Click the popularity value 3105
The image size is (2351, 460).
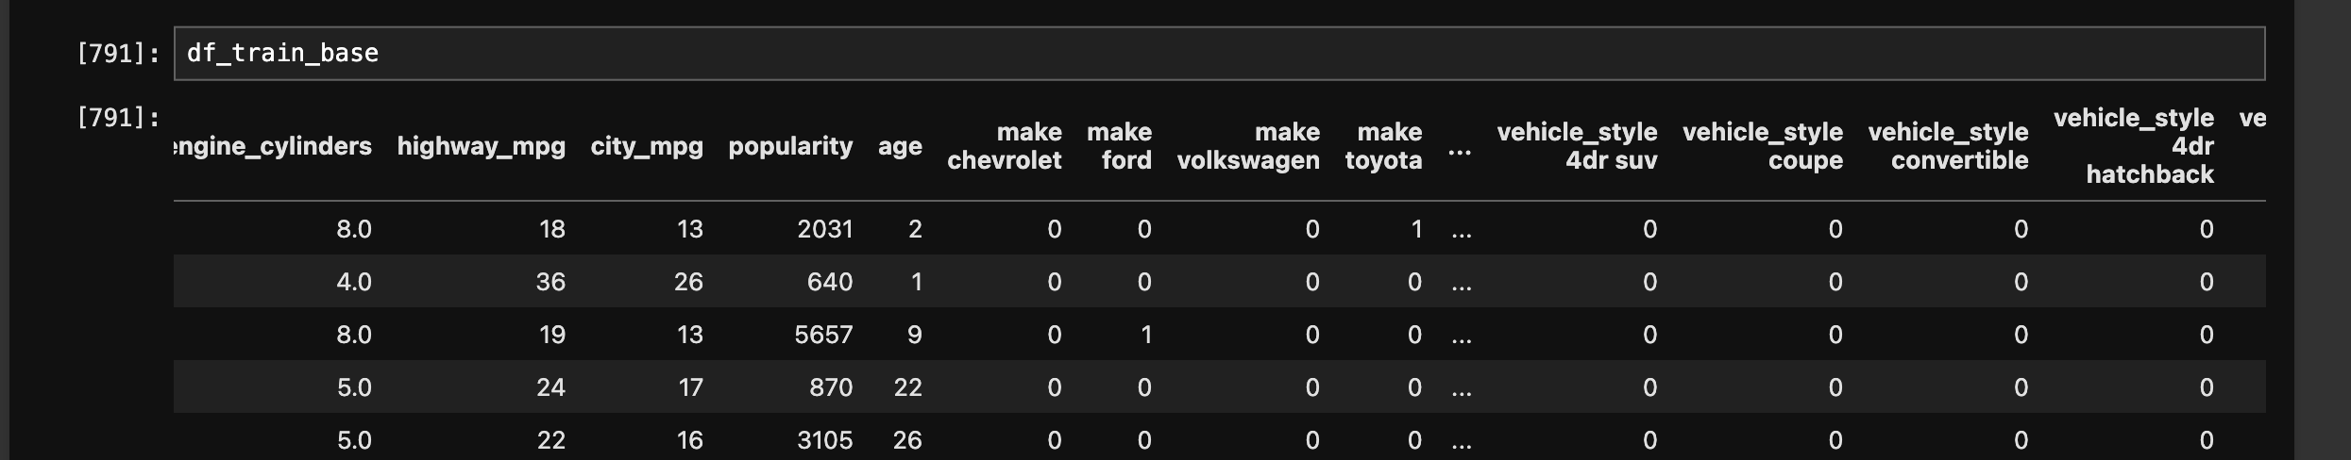[824, 440]
